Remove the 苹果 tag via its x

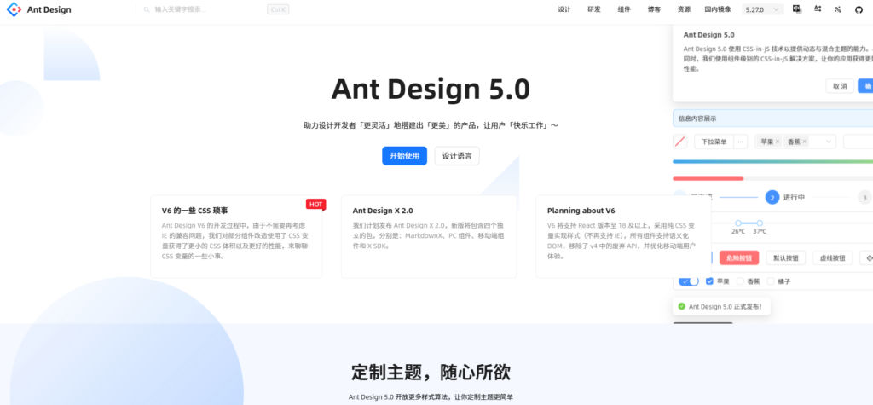click(778, 142)
